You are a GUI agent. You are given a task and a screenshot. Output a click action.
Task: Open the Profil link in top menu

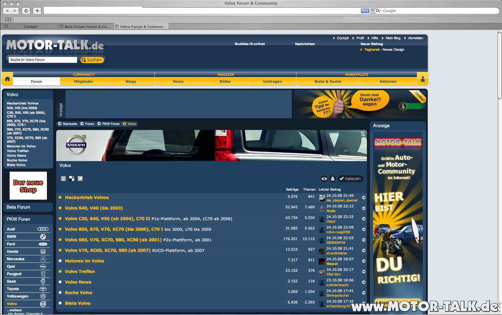(x=360, y=38)
